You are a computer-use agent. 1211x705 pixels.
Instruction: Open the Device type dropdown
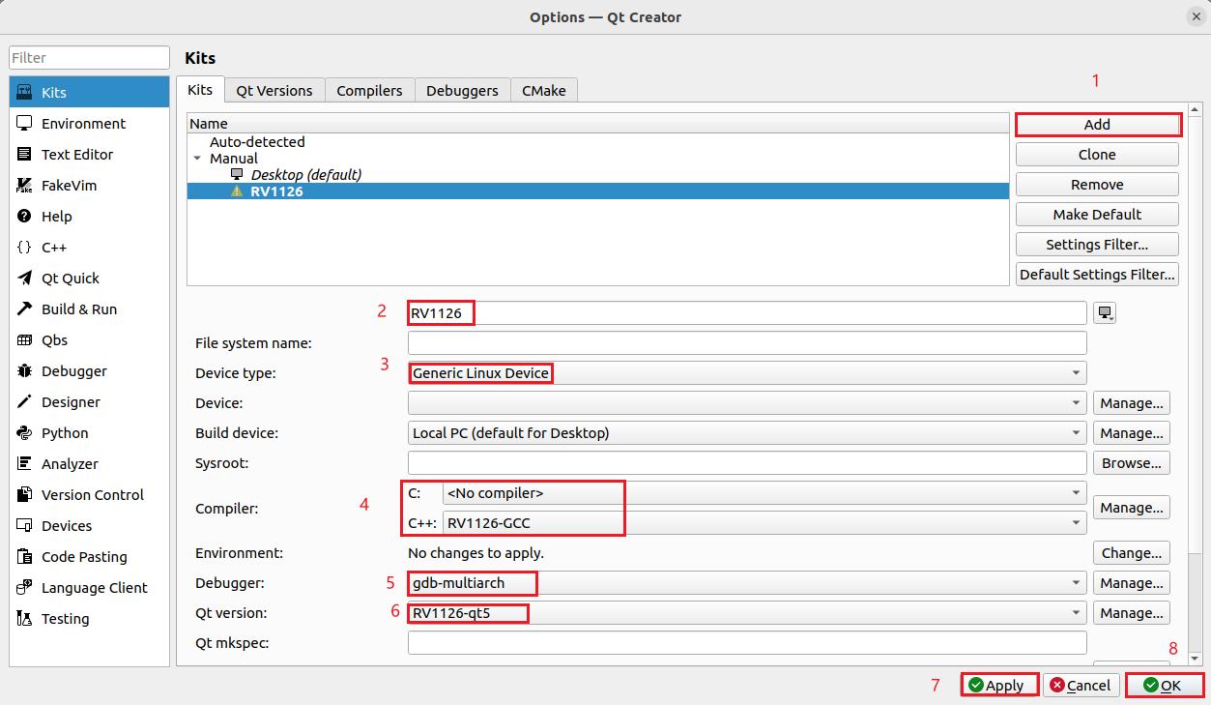[747, 373]
